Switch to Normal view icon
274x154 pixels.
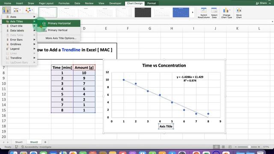[x=216, y=147]
